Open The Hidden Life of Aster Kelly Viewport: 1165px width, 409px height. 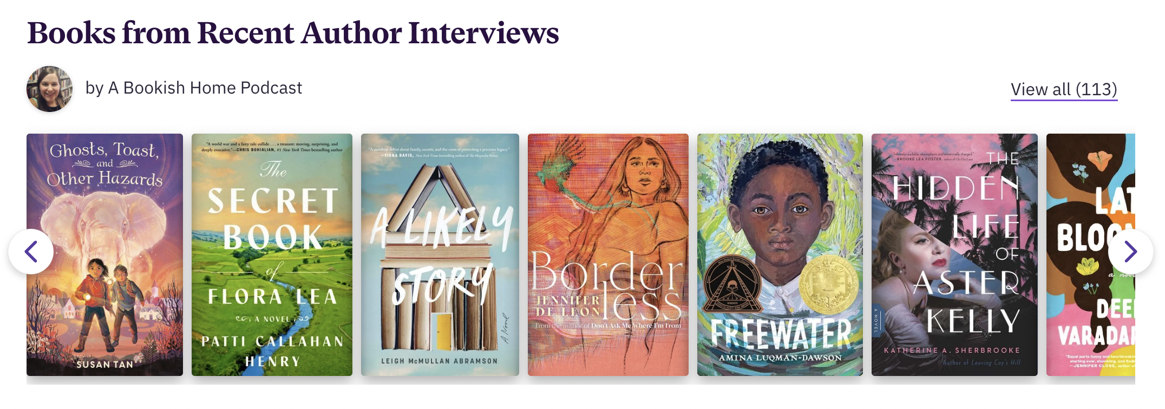pyautogui.click(x=954, y=255)
